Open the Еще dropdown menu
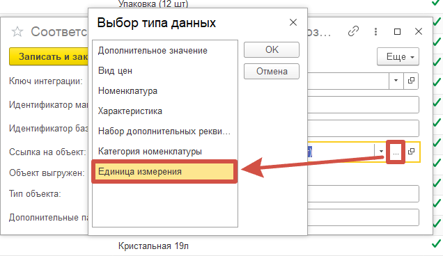The width and height of the screenshot is (443, 256). (x=398, y=57)
